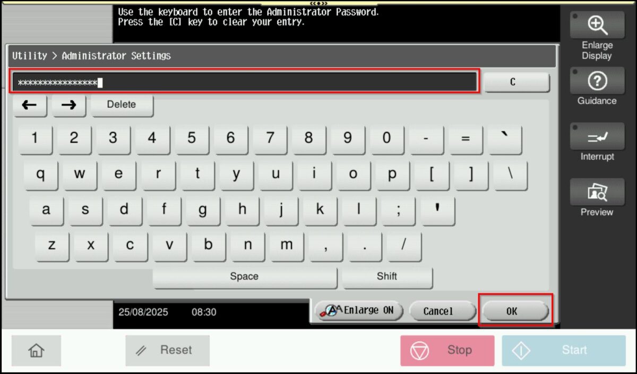Move cursor right with arrow key
The width and height of the screenshot is (637, 374).
tap(68, 105)
